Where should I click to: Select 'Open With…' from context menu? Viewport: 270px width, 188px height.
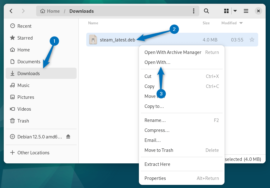point(157,62)
